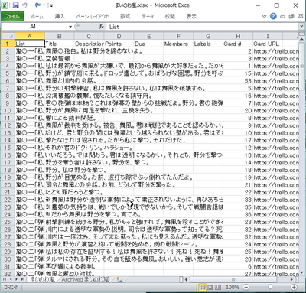This screenshot has height=293, width=306.
Task: Open the green ファイル tab
Action: (12, 16)
